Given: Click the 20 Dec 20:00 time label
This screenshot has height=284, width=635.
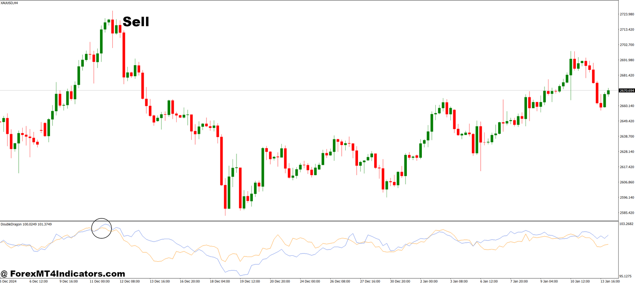Looking at the screenshot, I should click(280, 281).
